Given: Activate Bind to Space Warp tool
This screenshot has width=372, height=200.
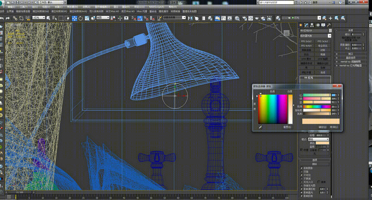Looking at the screenshot, I should pos(27,18).
